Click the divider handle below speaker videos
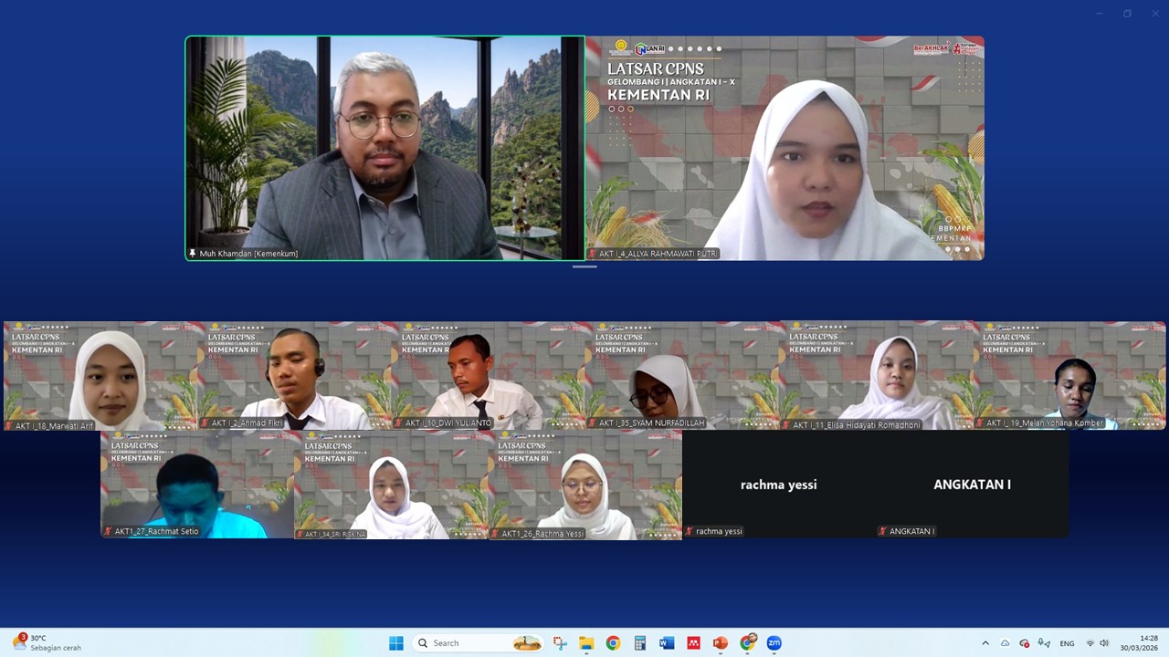 (x=584, y=266)
